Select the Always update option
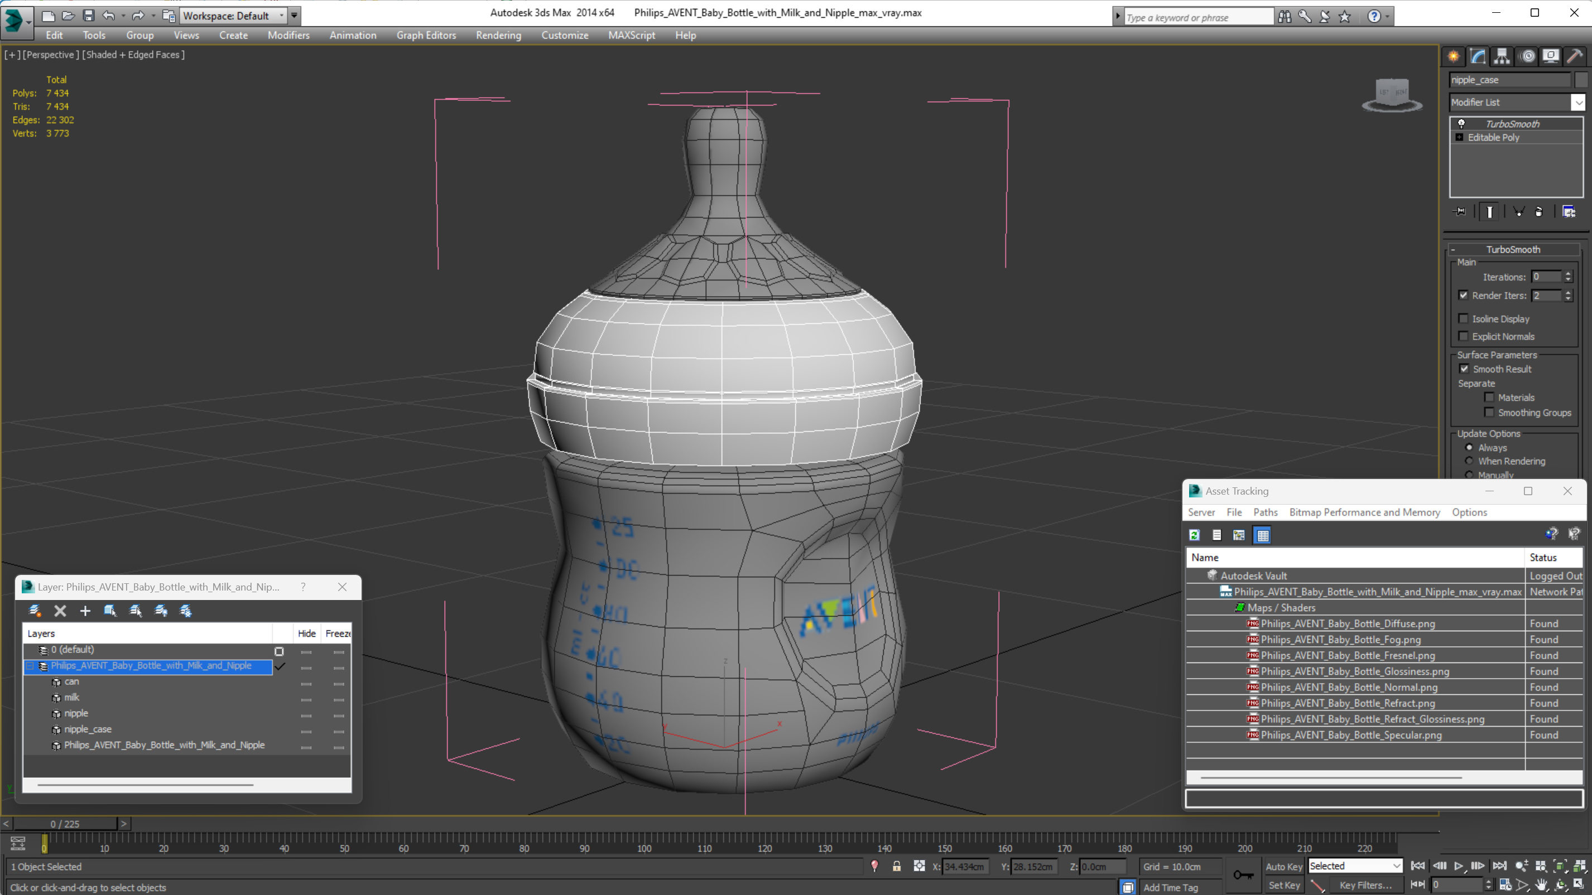The height and width of the screenshot is (895, 1592). tap(1469, 447)
